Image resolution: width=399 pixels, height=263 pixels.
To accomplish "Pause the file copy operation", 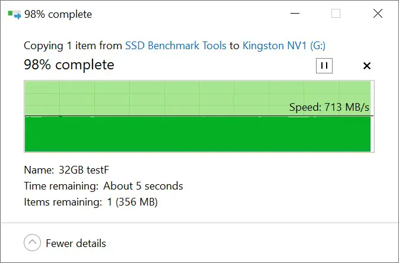I will tap(324, 66).
